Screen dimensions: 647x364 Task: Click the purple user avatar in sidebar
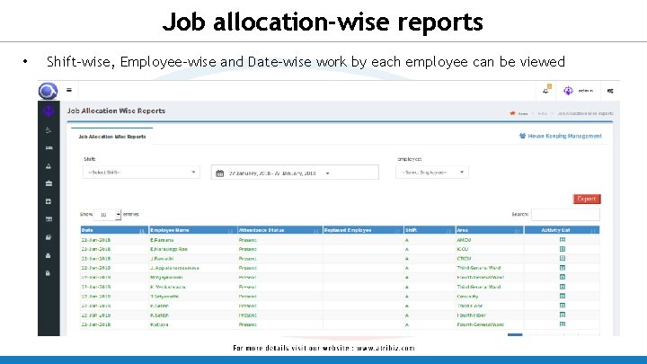point(49,111)
